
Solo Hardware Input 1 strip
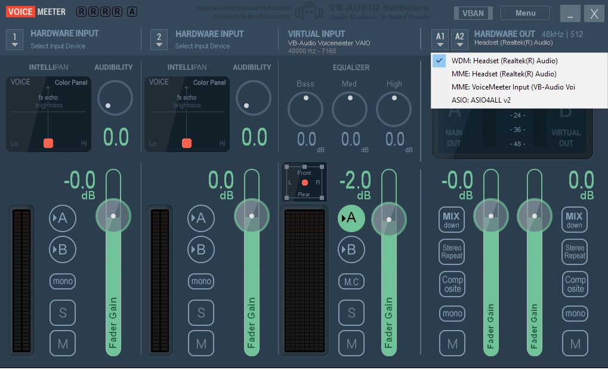(63, 313)
